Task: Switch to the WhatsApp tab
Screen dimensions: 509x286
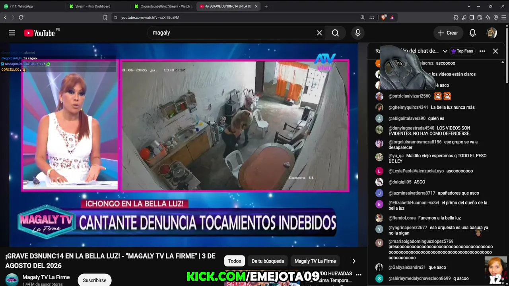Action: [32, 6]
